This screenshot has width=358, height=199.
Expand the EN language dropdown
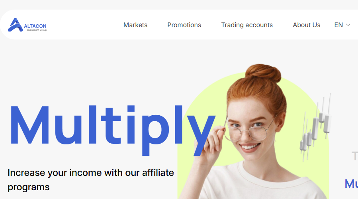coord(342,25)
